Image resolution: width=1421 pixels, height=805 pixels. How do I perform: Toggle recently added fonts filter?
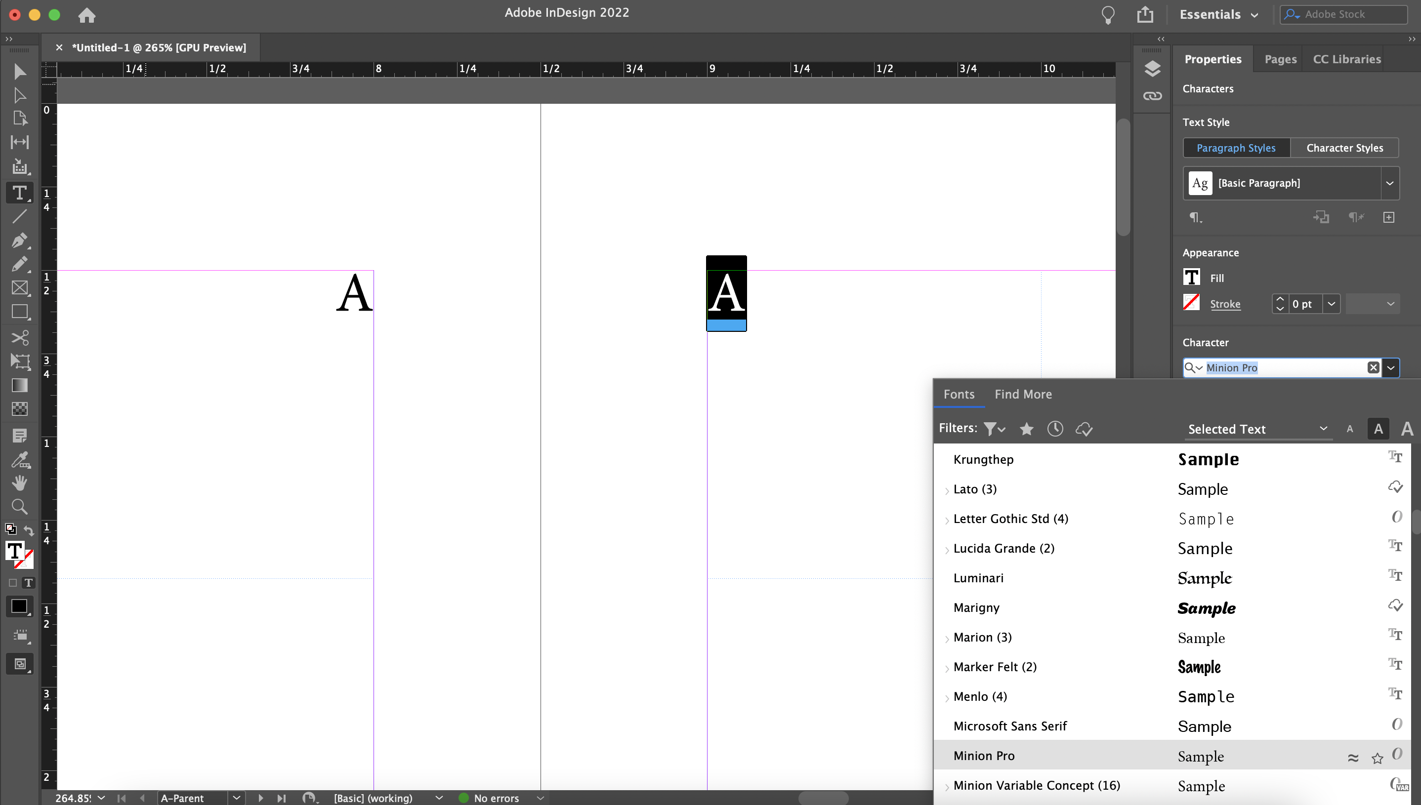(x=1055, y=429)
